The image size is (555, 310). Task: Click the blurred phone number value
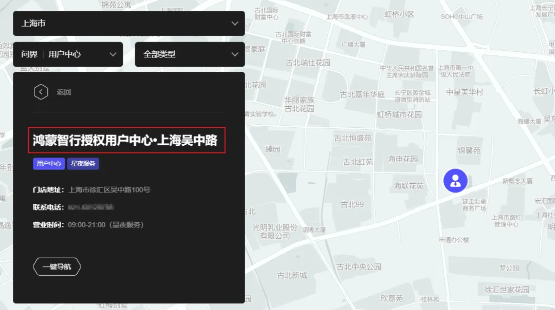90,207
